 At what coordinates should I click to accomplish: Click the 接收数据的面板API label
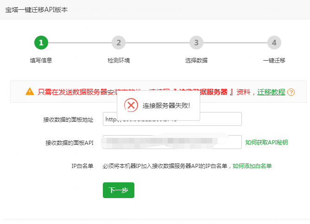[70, 143]
